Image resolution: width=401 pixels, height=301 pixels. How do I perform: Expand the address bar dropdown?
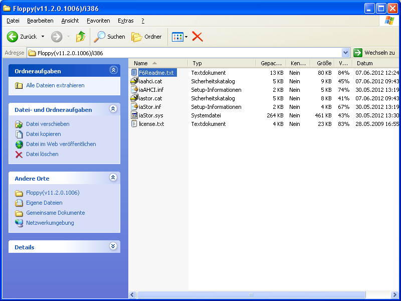[345, 53]
